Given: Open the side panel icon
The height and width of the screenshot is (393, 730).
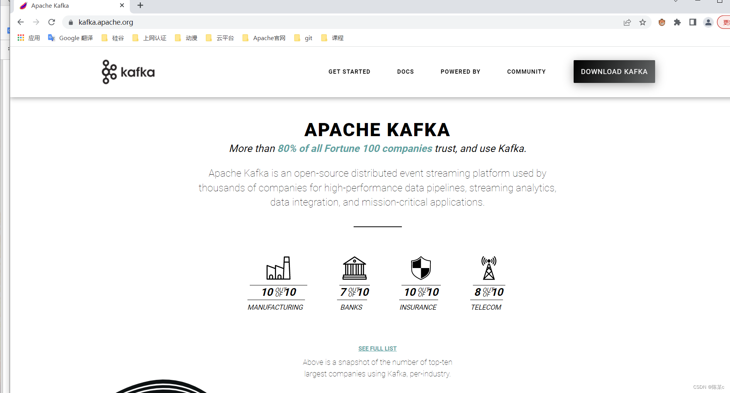Looking at the screenshot, I should [692, 22].
